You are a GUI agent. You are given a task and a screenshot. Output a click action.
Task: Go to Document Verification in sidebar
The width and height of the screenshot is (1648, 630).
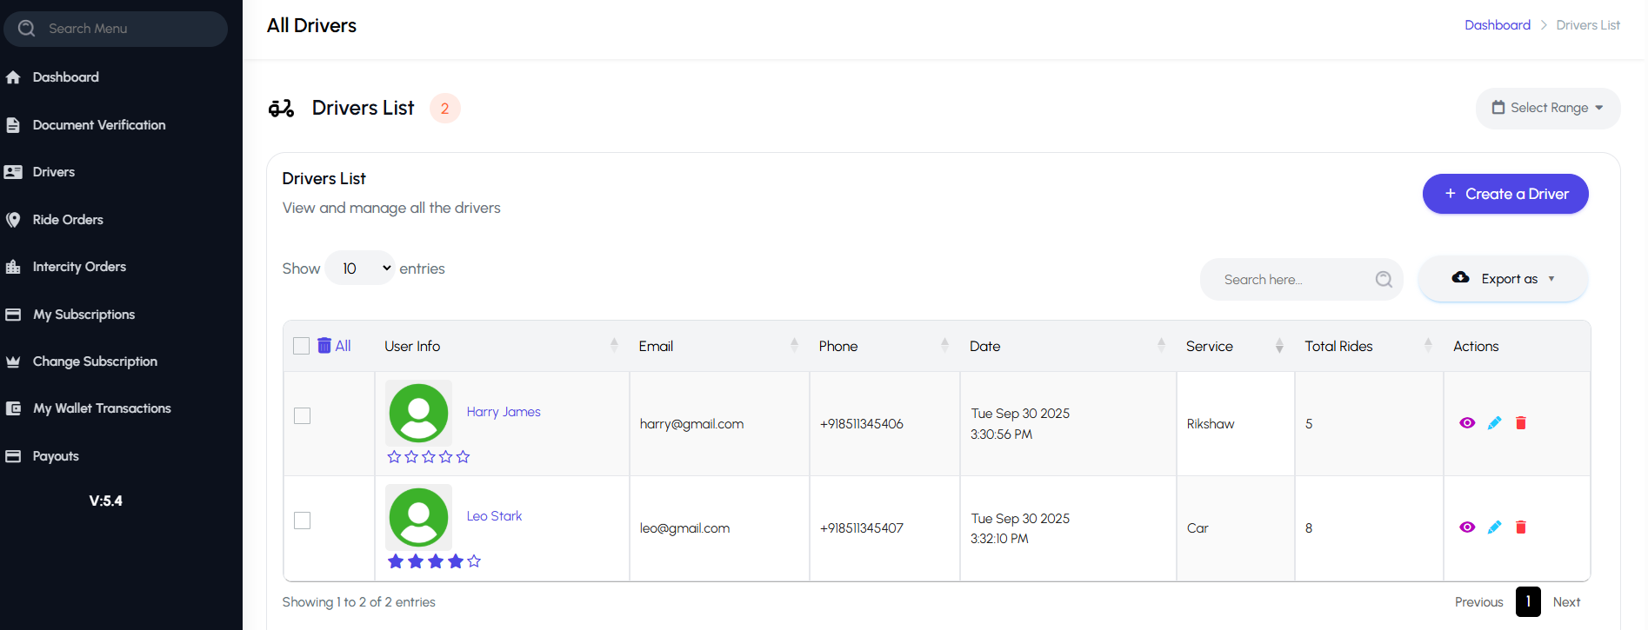coord(98,125)
